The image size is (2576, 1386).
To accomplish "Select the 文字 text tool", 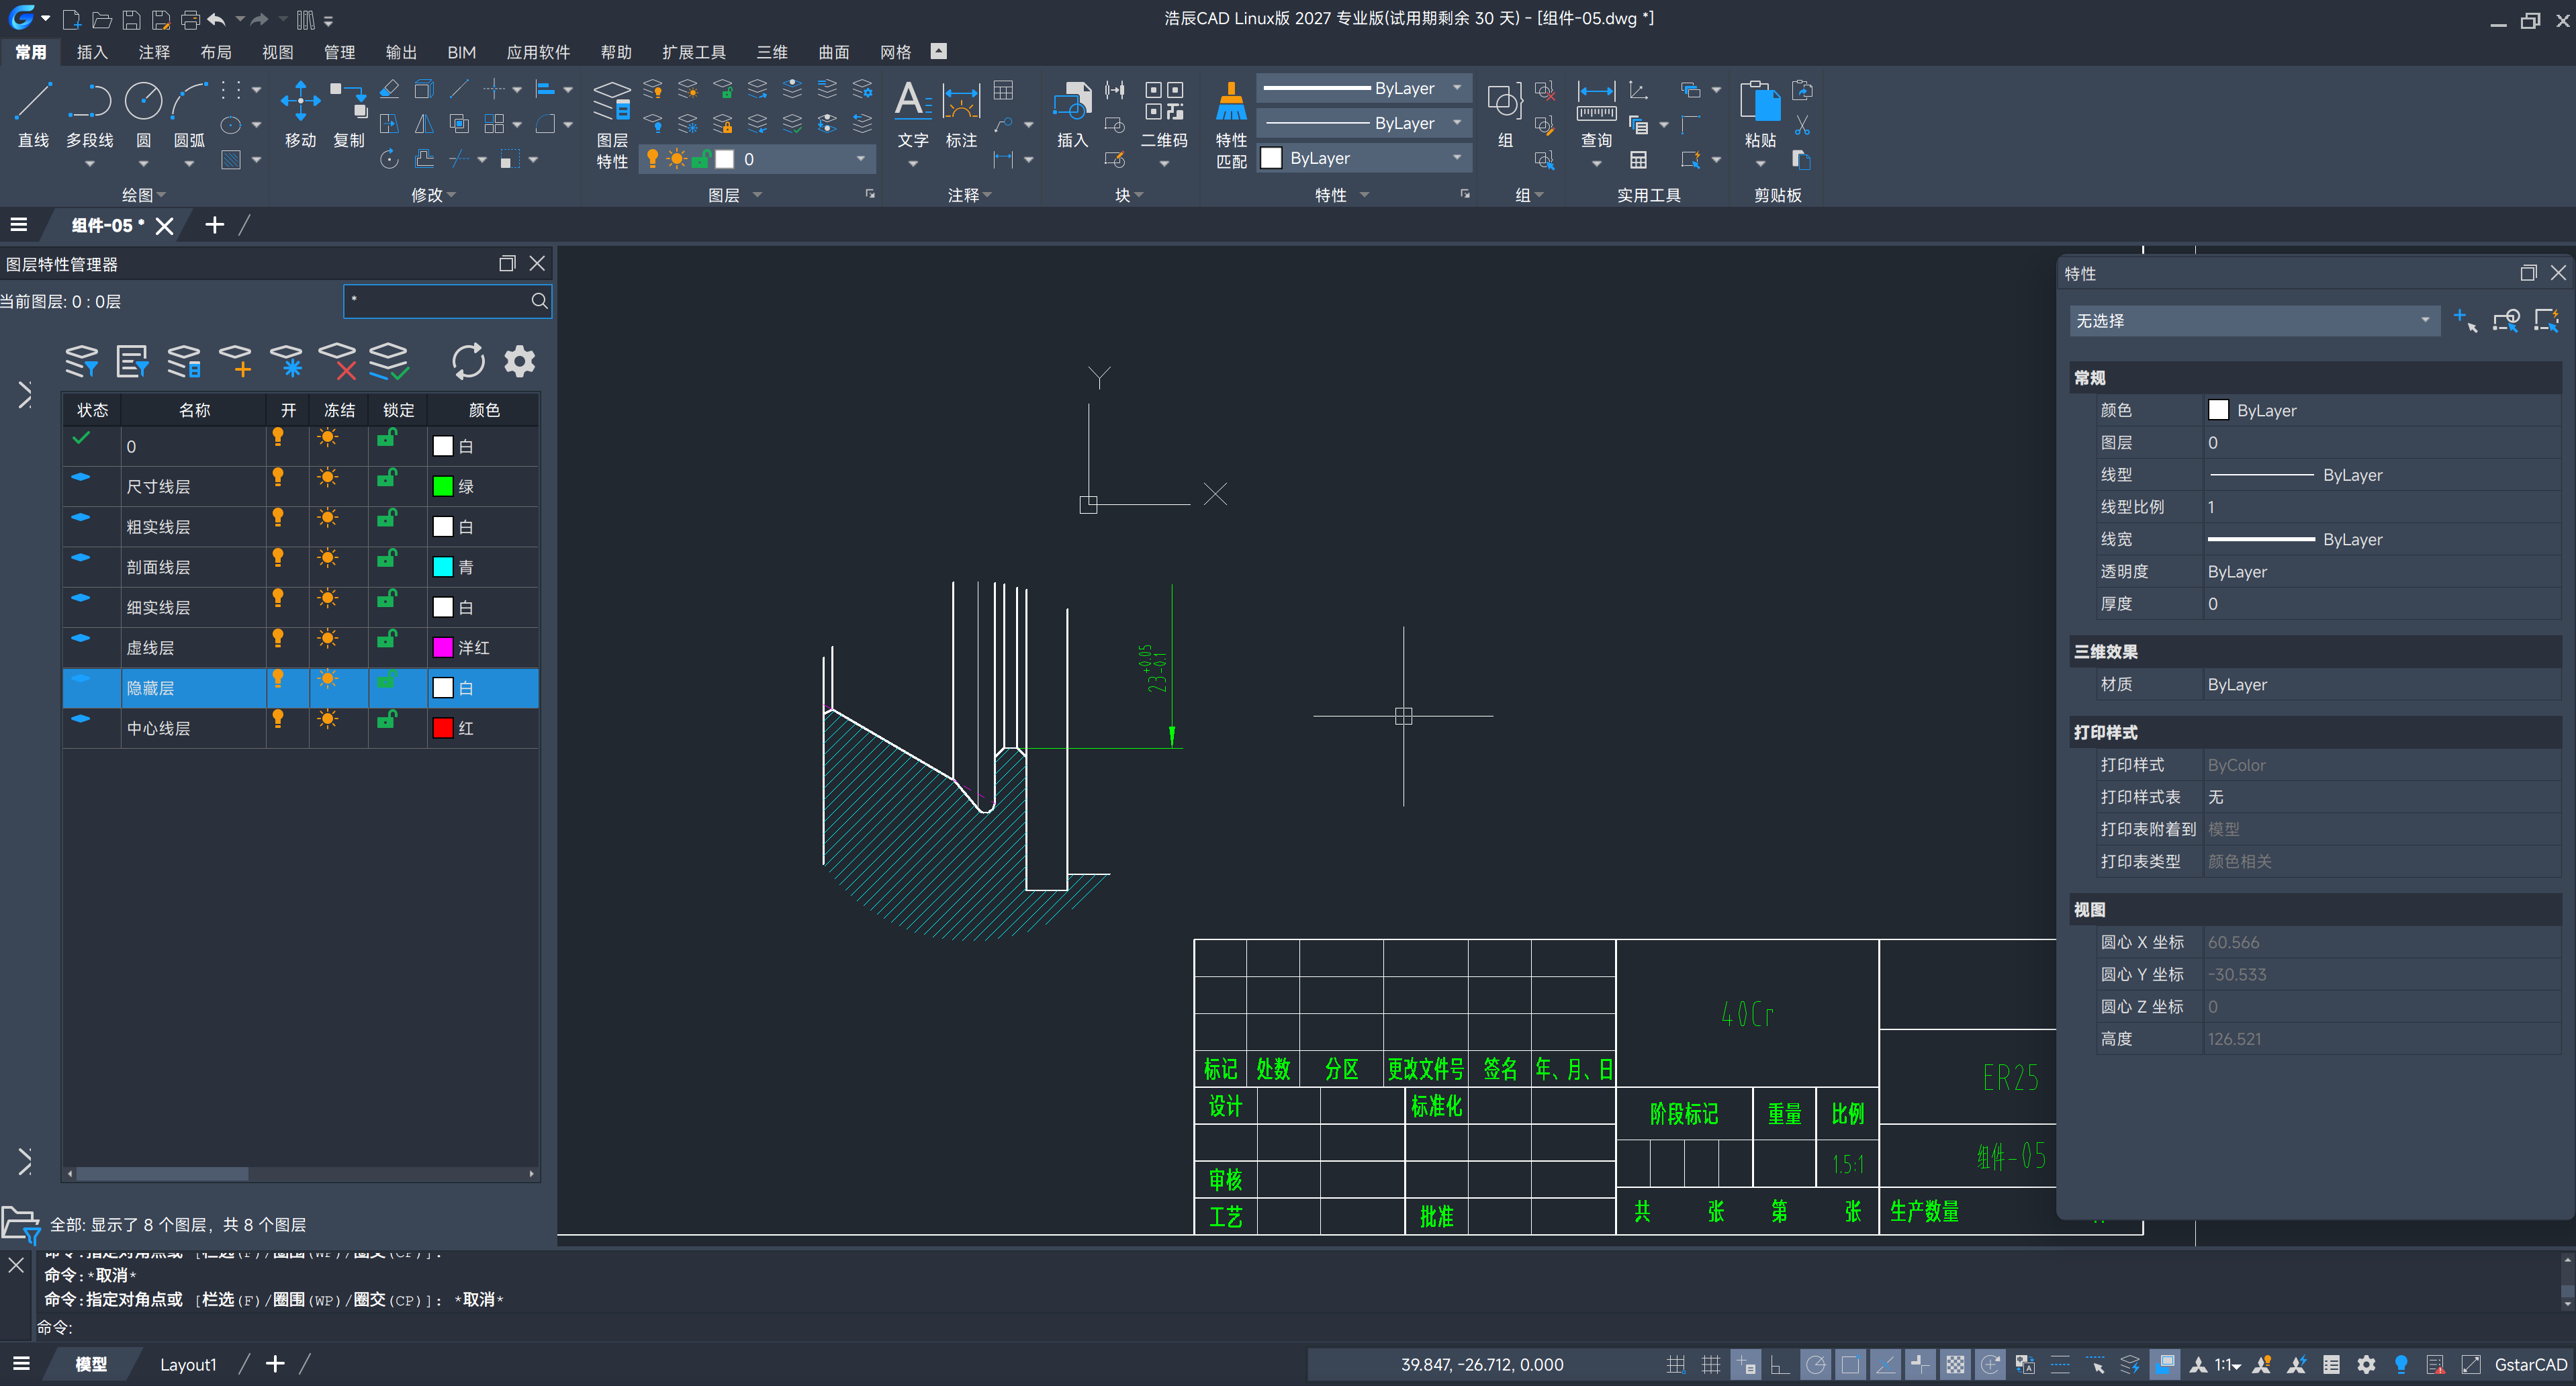I will 912,113.
